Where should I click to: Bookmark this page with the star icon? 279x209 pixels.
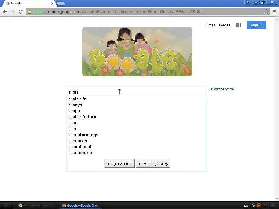coord(266,11)
